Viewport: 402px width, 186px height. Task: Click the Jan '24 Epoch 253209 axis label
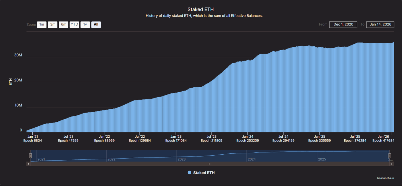coord(247,138)
